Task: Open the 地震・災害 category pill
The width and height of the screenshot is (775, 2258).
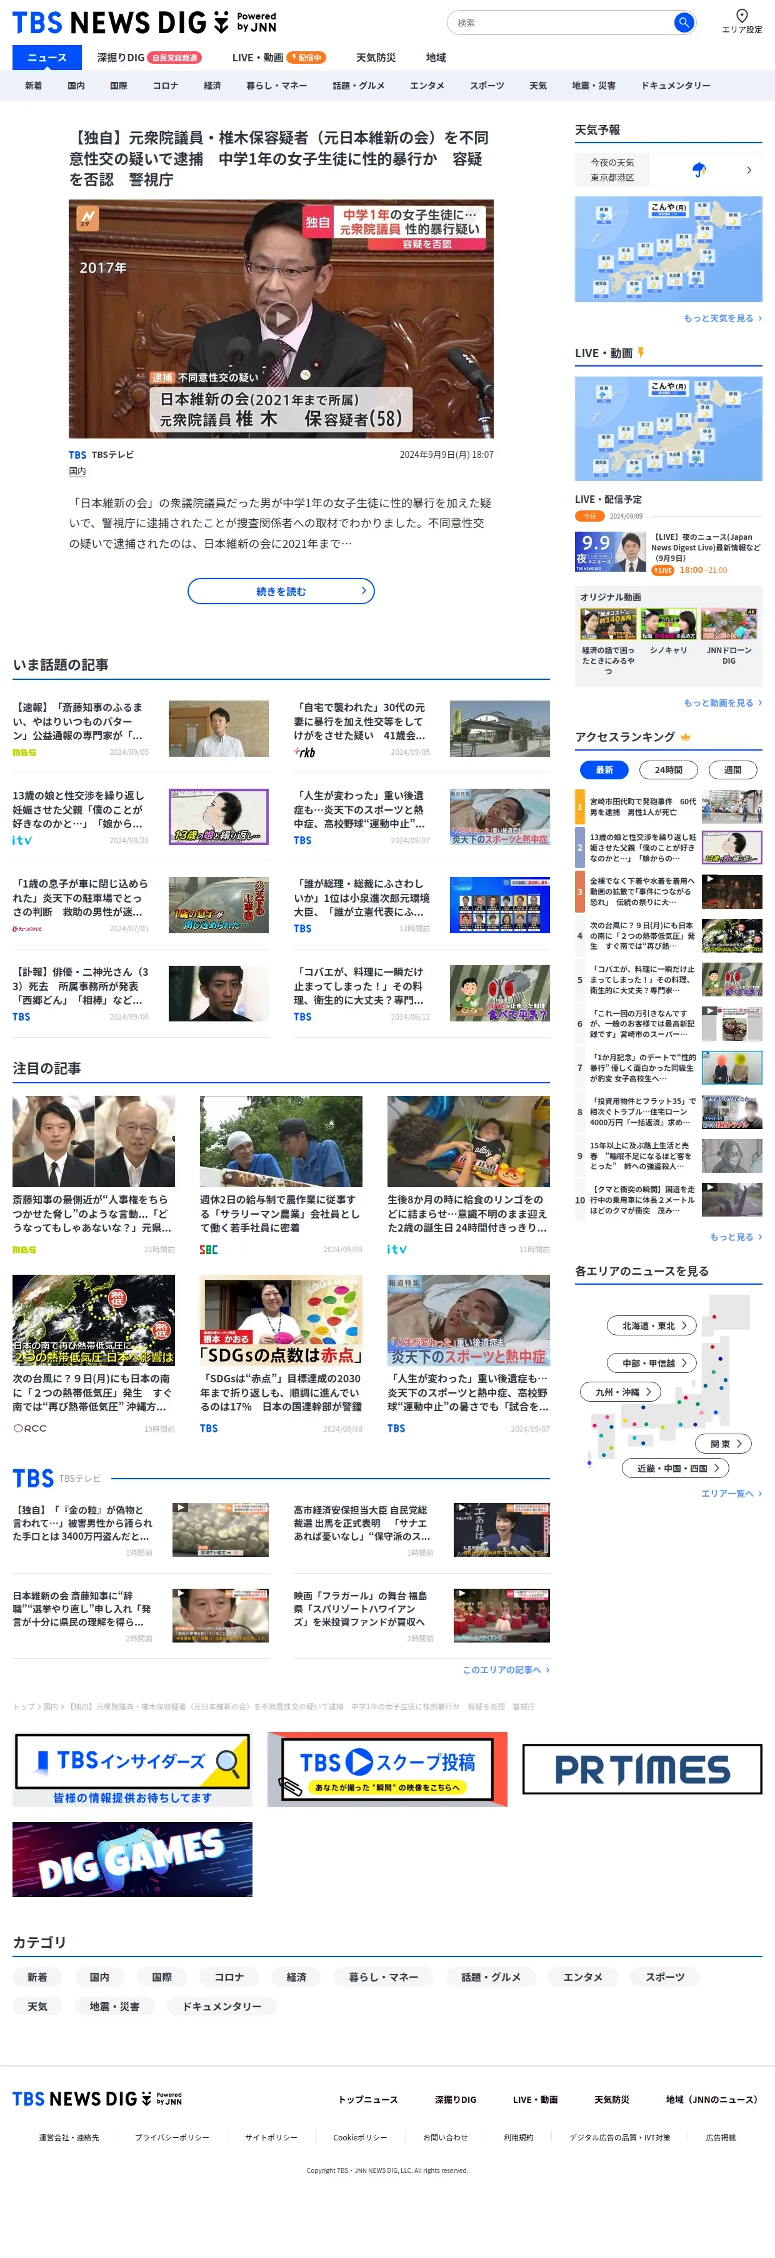Action: (114, 2005)
